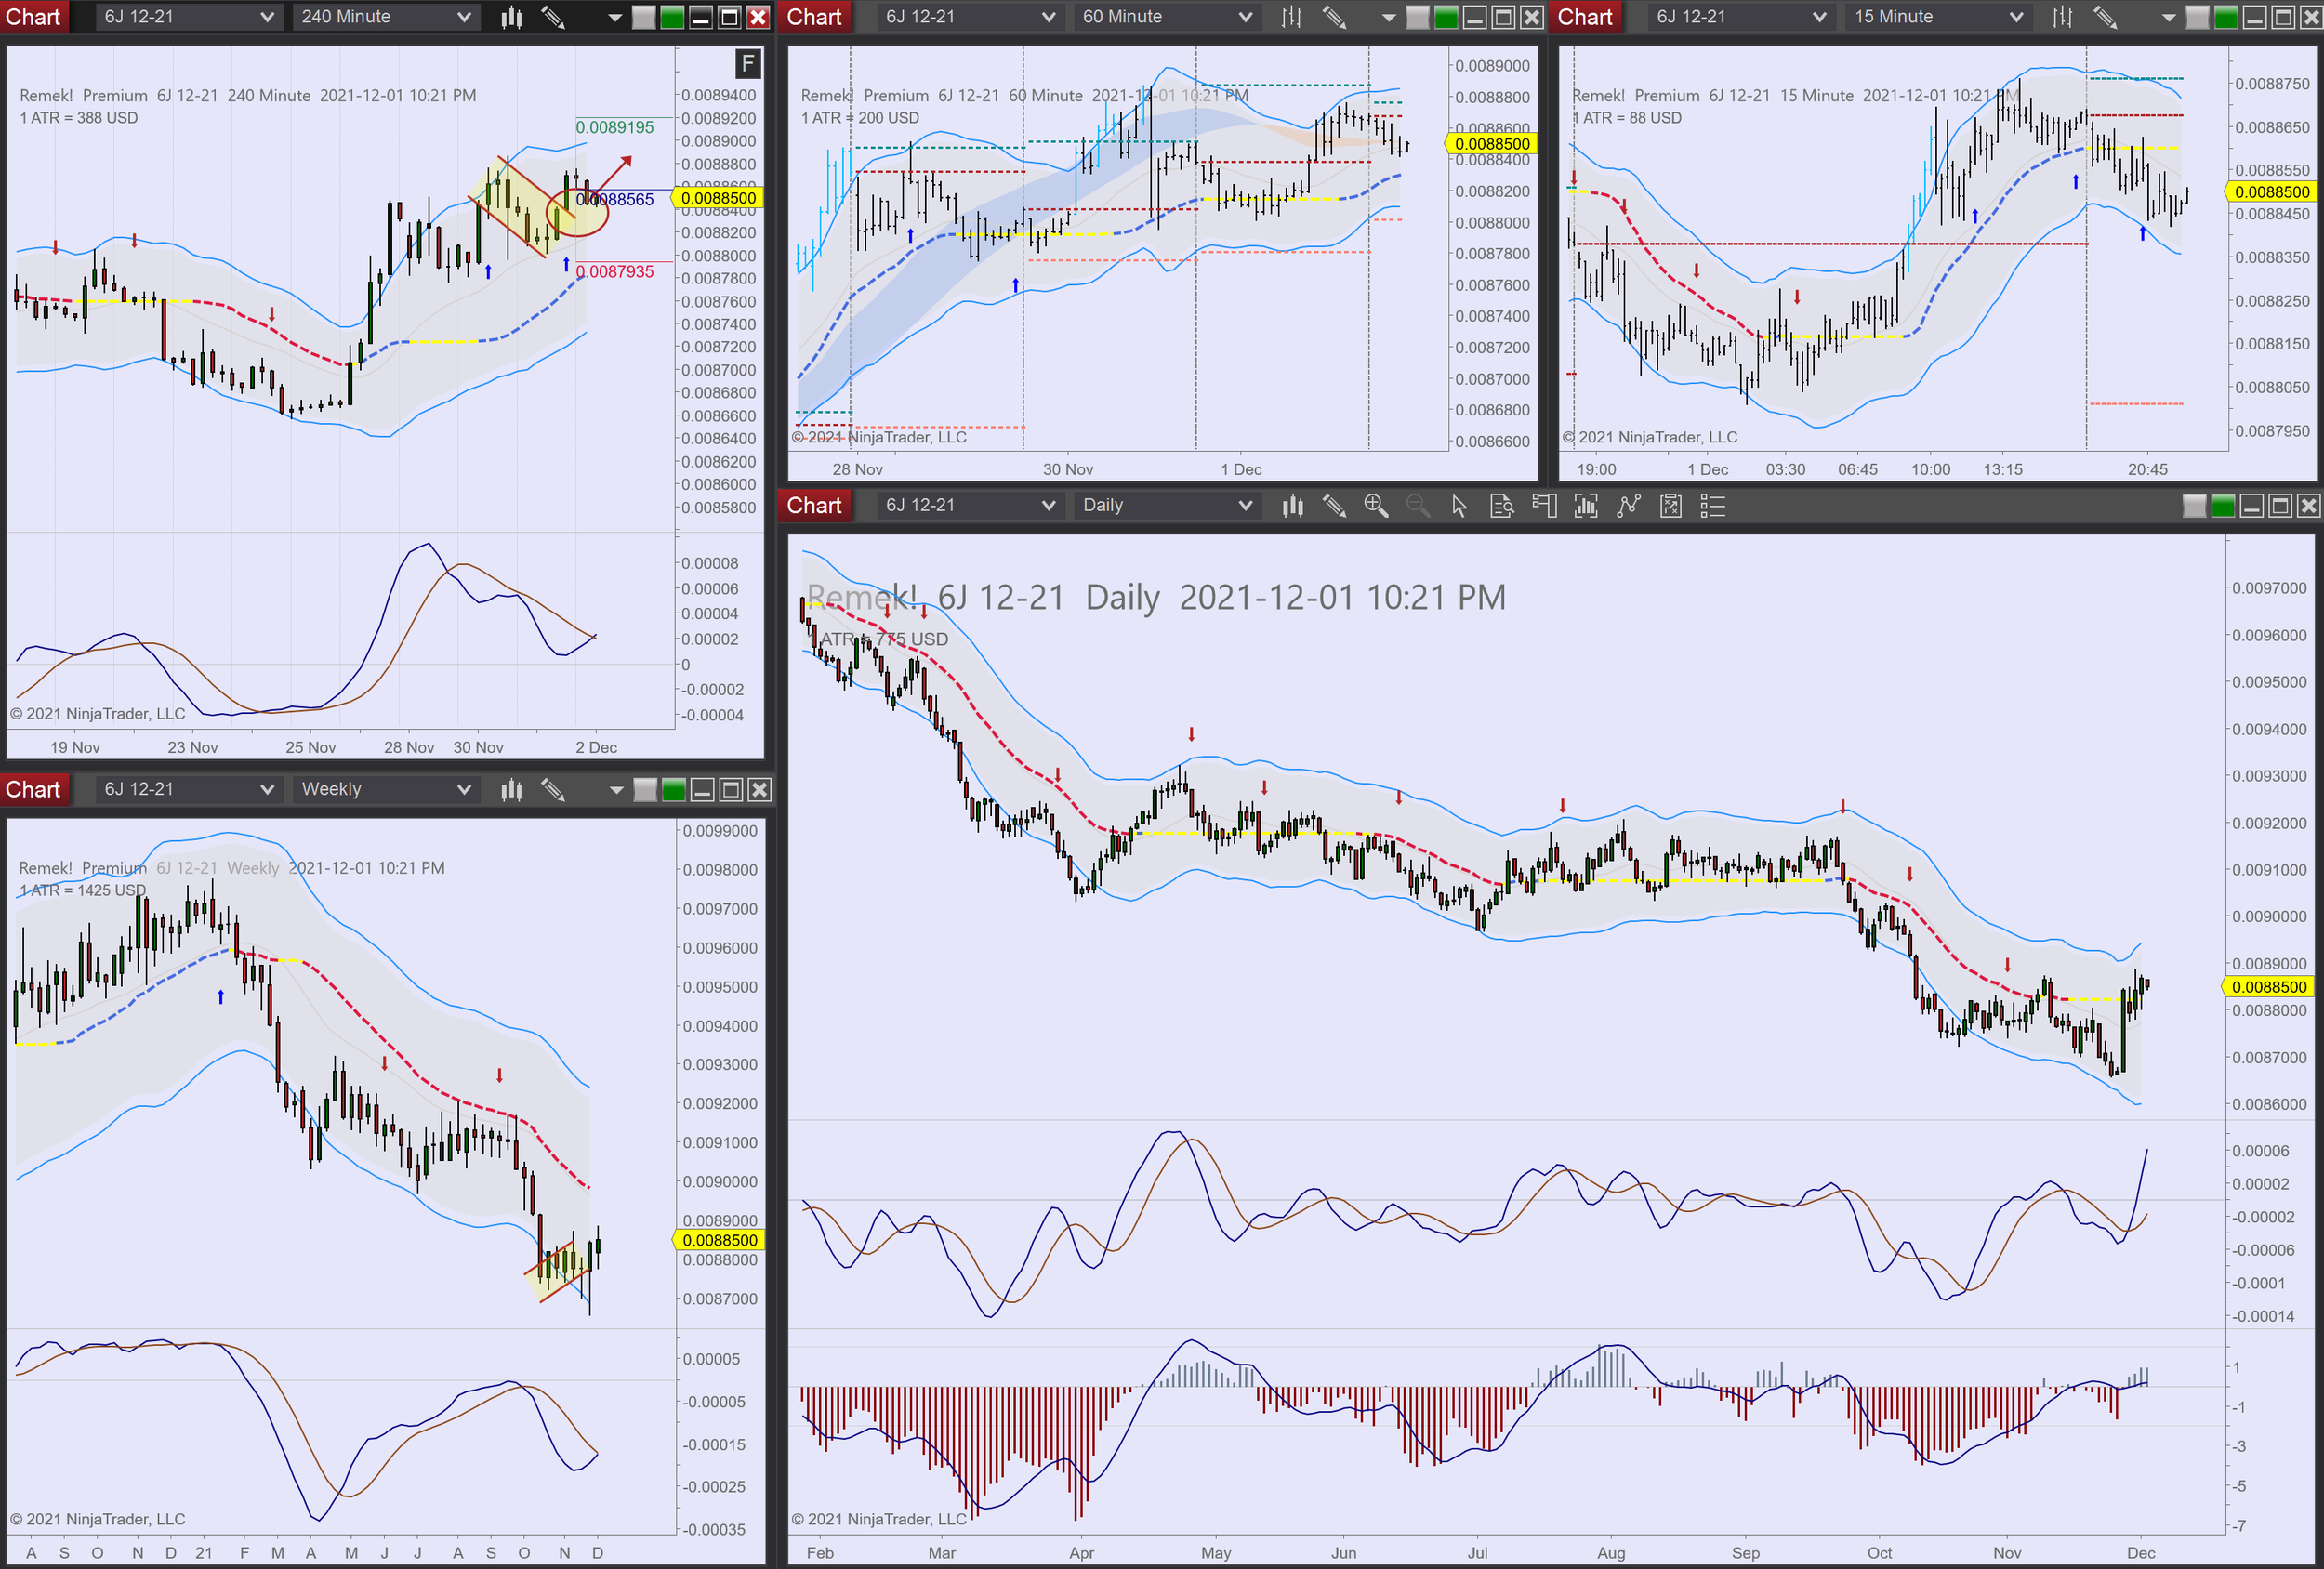Click the Zoom In magnifier on Daily chart
The width and height of the screenshot is (2324, 1569).
pyautogui.click(x=1375, y=506)
